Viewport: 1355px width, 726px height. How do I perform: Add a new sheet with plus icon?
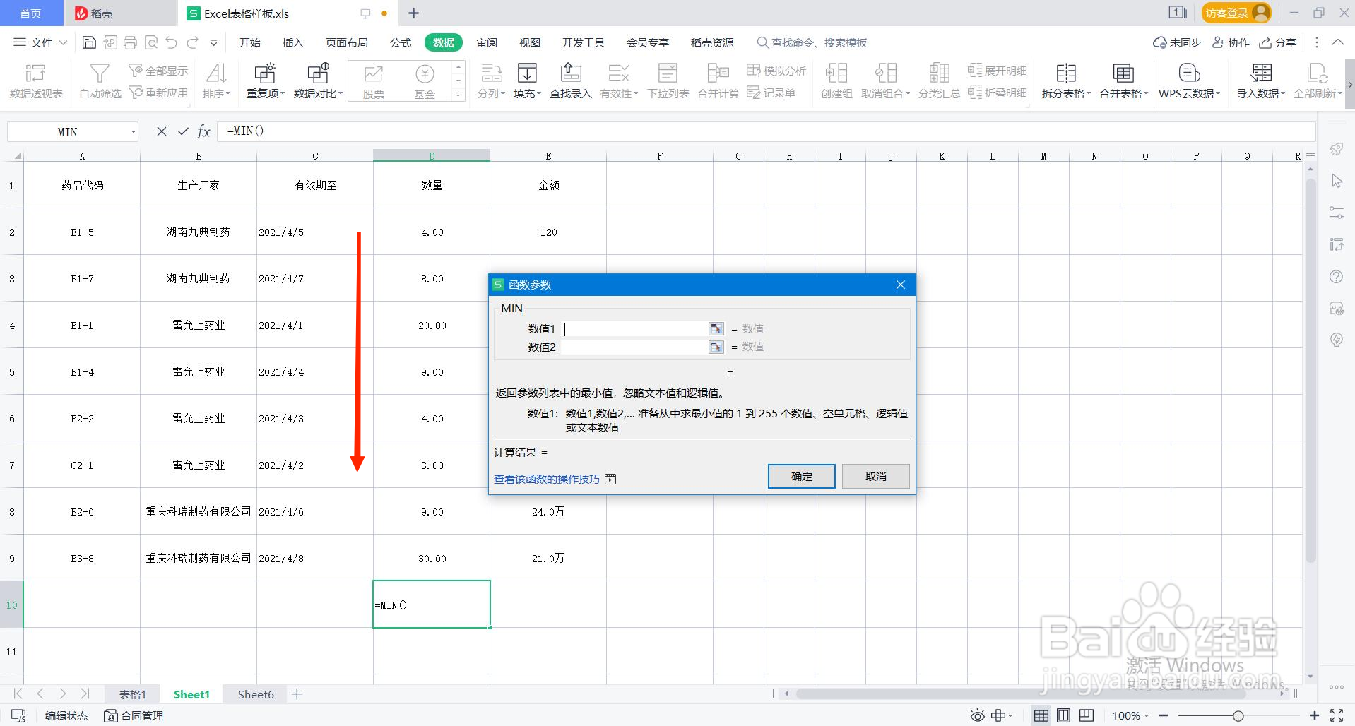tap(297, 694)
